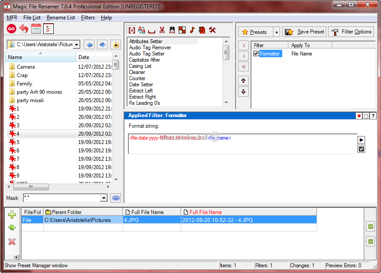Open the Presets dropdown arrow

(x=276, y=32)
